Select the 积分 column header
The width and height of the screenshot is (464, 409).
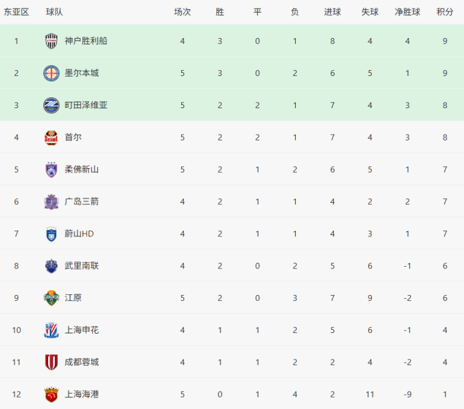(x=445, y=12)
